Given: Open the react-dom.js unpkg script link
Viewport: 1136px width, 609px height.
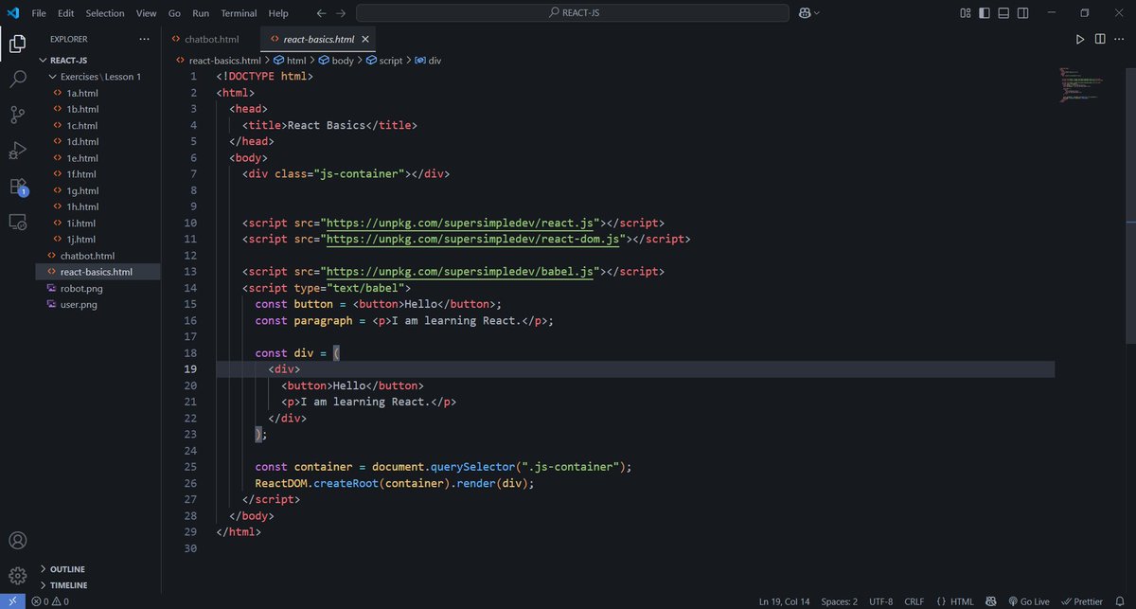Looking at the screenshot, I should coord(473,239).
